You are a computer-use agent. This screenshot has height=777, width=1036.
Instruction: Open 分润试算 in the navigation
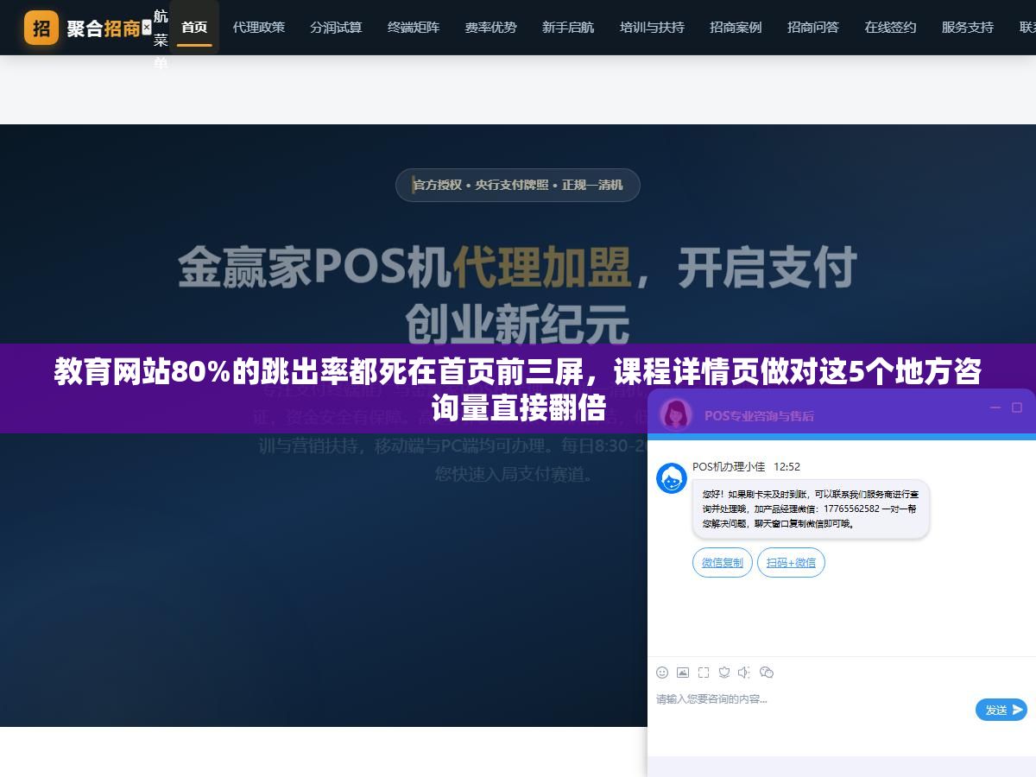click(x=336, y=28)
